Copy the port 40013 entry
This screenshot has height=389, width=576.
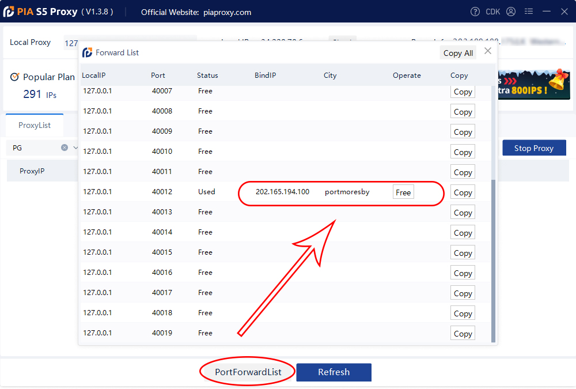[463, 213]
